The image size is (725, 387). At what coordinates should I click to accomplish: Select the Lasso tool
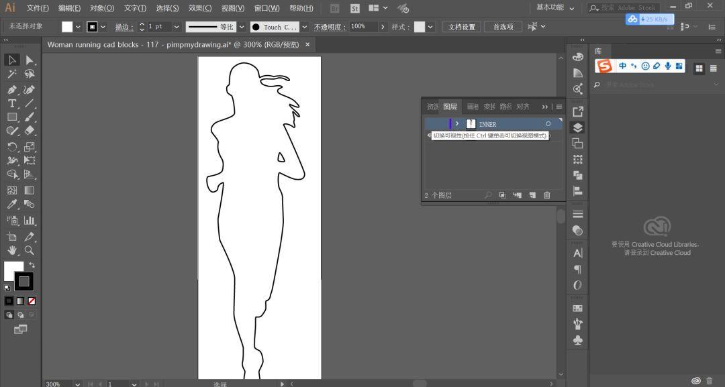(30, 74)
